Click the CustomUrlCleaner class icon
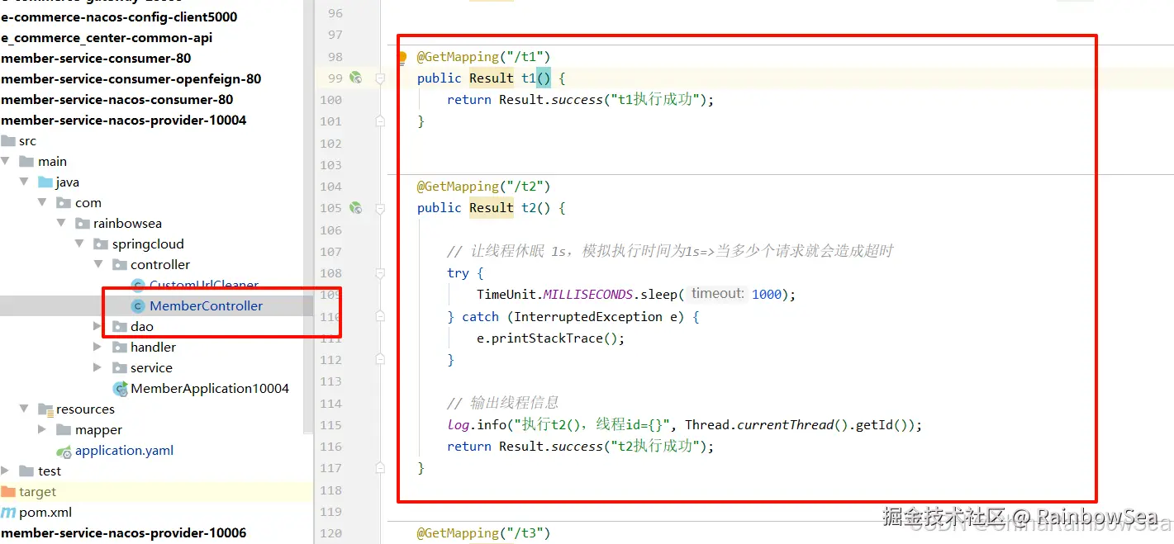The height and width of the screenshot is (544, 1174). coord(138,286)
